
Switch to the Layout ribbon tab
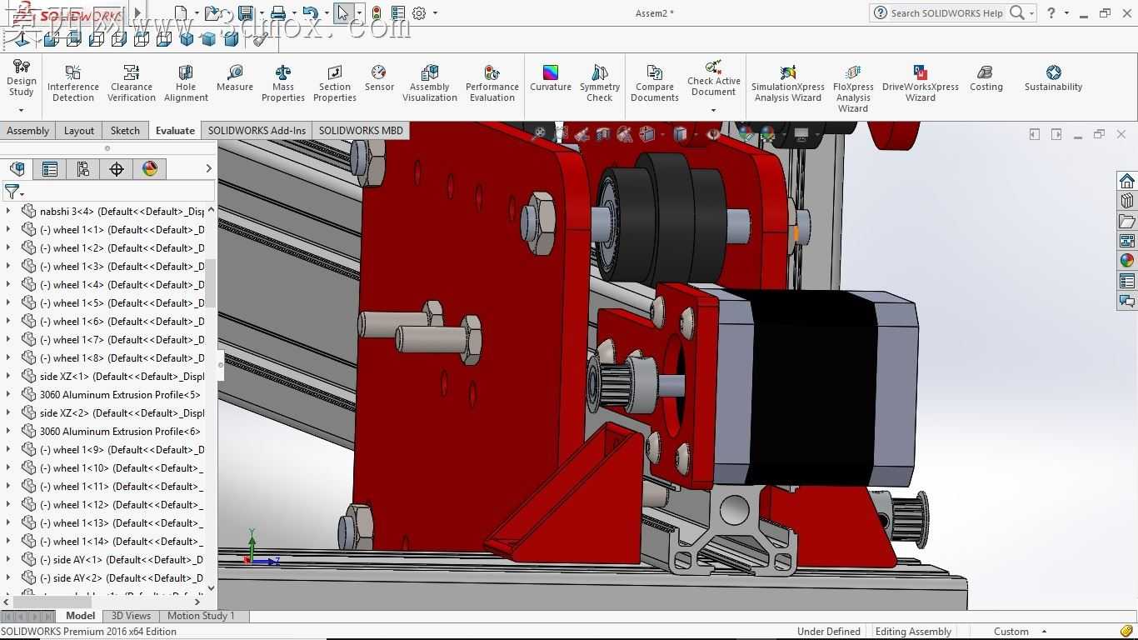79,131
